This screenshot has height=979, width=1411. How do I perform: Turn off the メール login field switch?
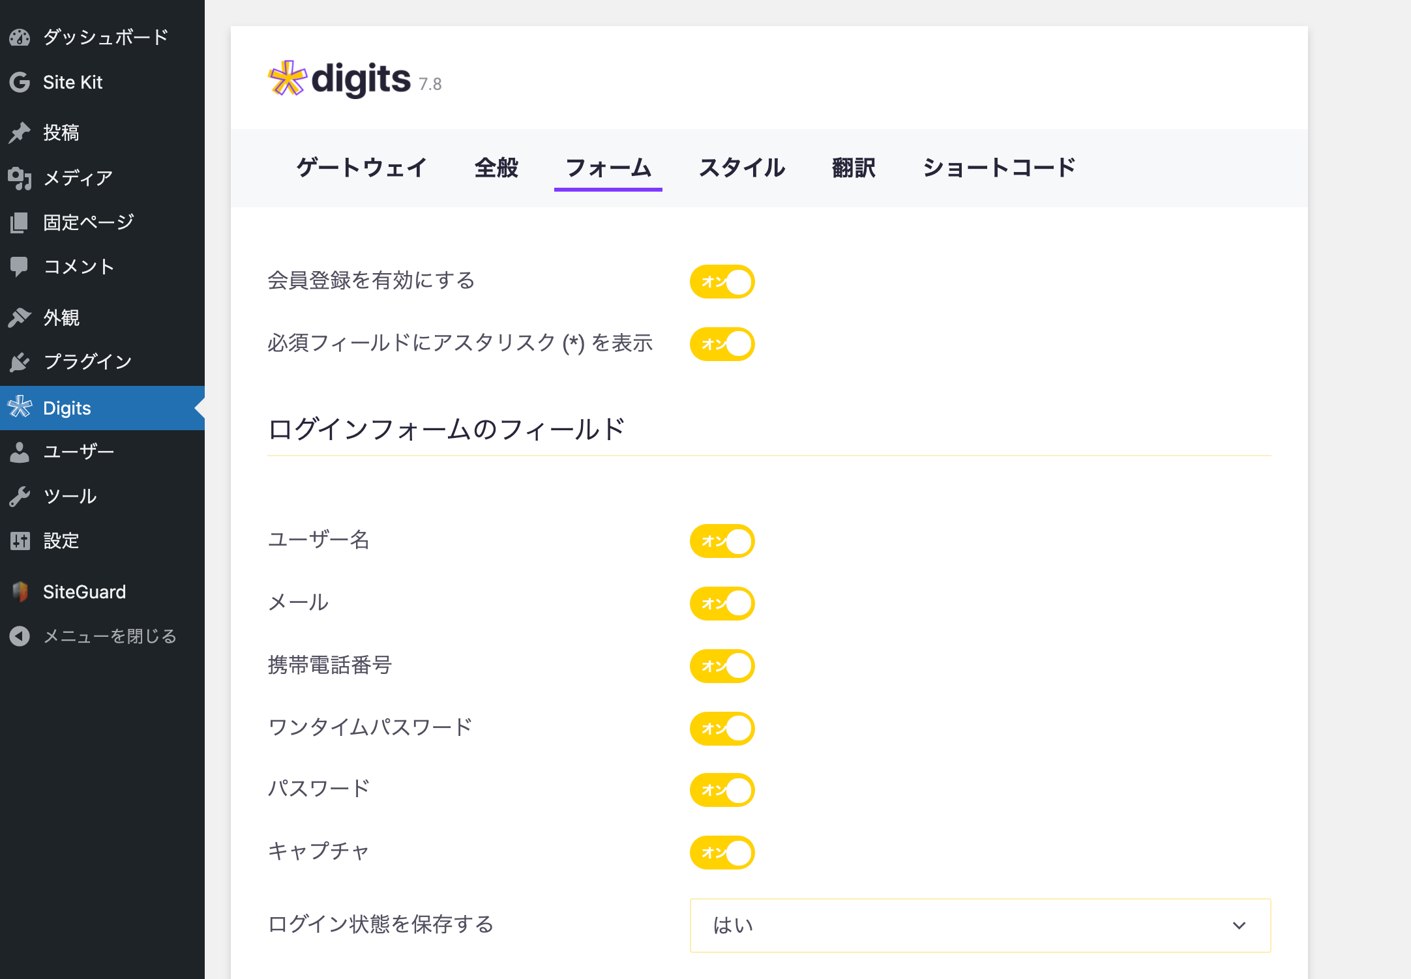pos(722,604)
